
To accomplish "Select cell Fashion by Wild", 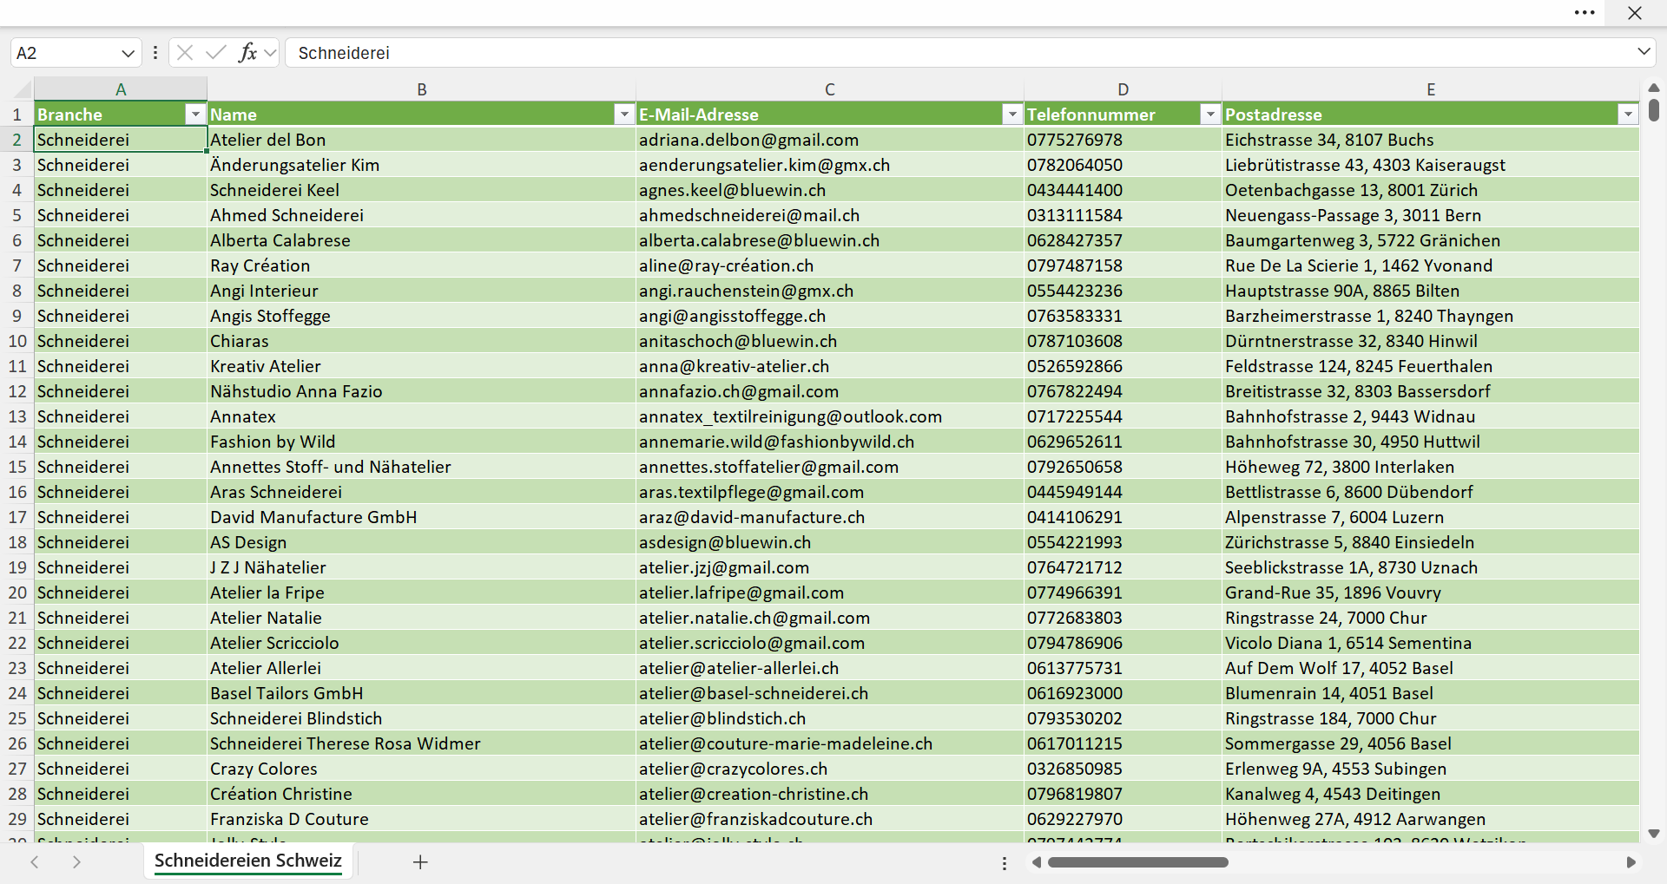I will (x=422, y=442).
